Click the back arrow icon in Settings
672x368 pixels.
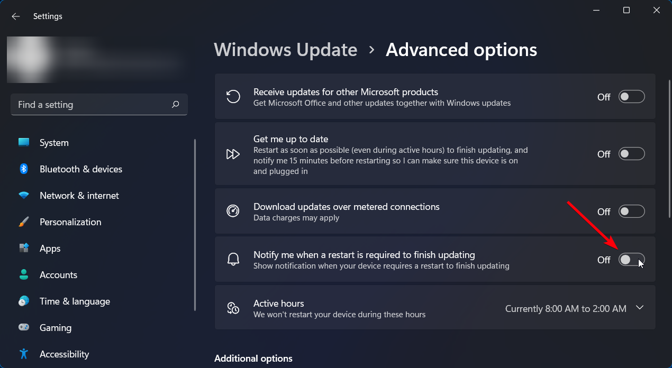(x=16, y=16)
